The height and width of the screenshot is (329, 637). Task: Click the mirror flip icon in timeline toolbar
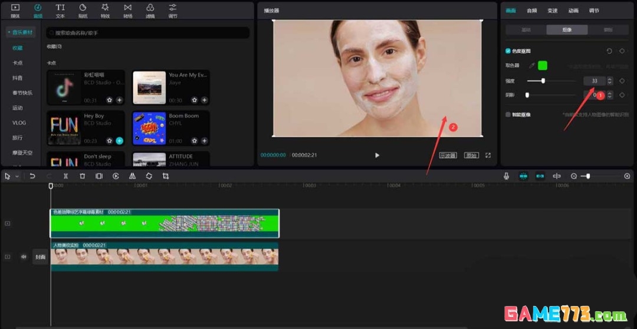[132, 176]
